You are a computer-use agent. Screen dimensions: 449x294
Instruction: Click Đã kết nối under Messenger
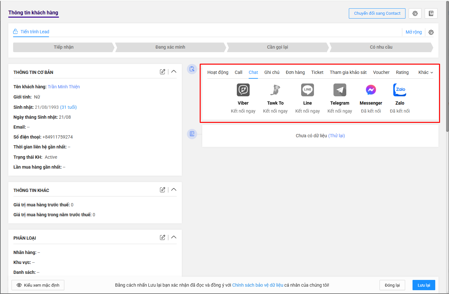(371, 111)
